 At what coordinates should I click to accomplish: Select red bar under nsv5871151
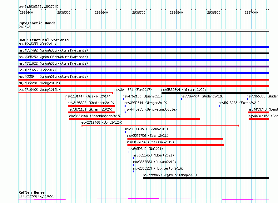point(91,112)
